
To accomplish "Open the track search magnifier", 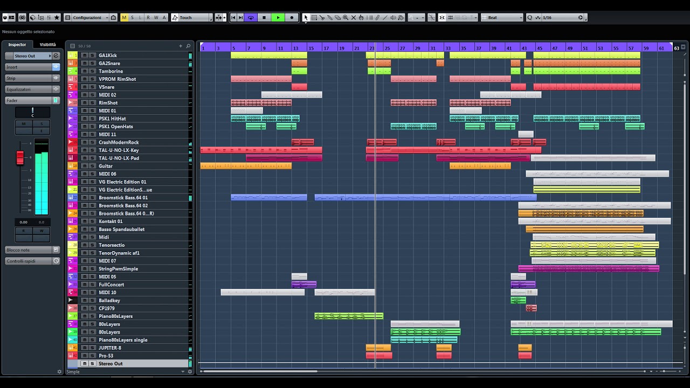I will click(x=188, y=46).
